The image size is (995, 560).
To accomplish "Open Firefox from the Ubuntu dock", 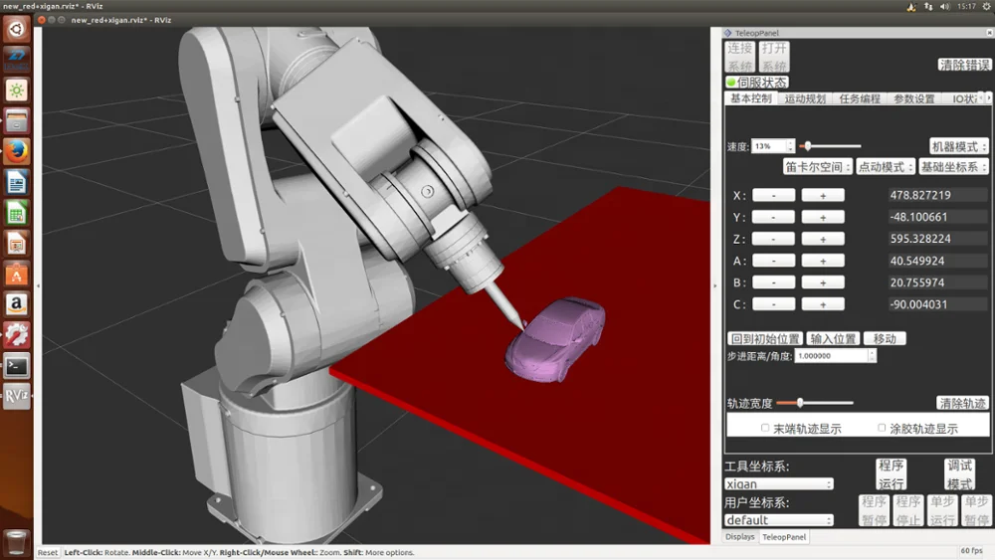I will pyautogui.click(x=17, y=151).
